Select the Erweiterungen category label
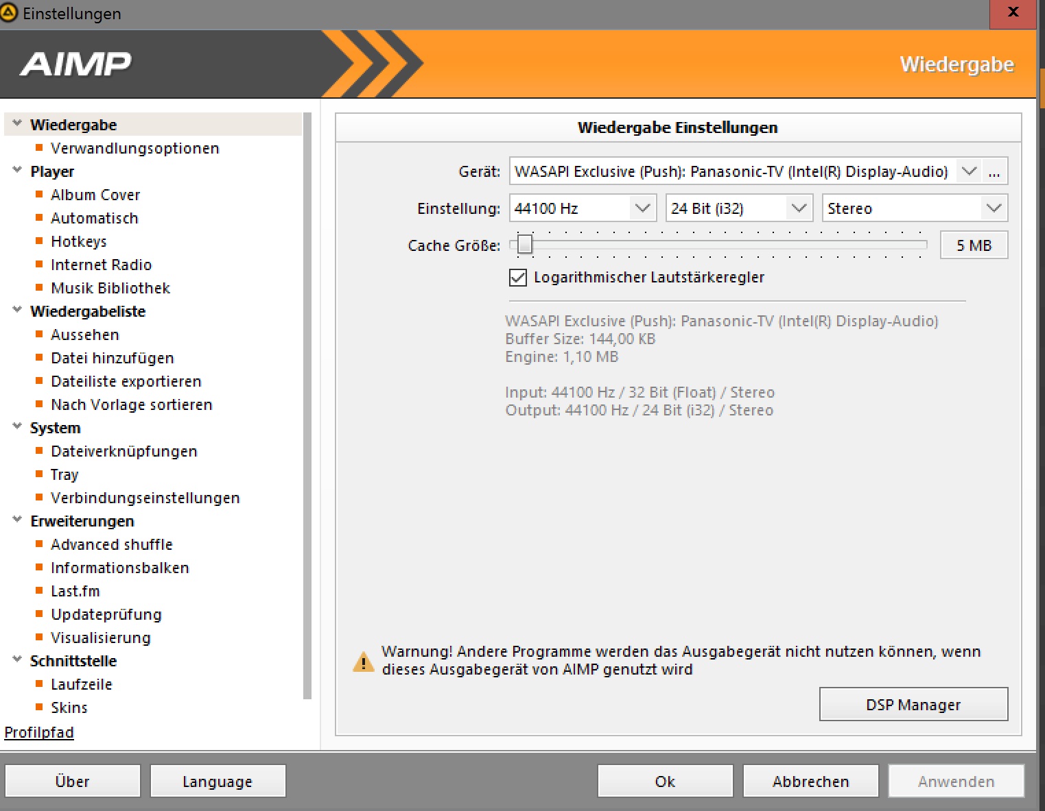The image size is (1045, 811). (82, 521)
